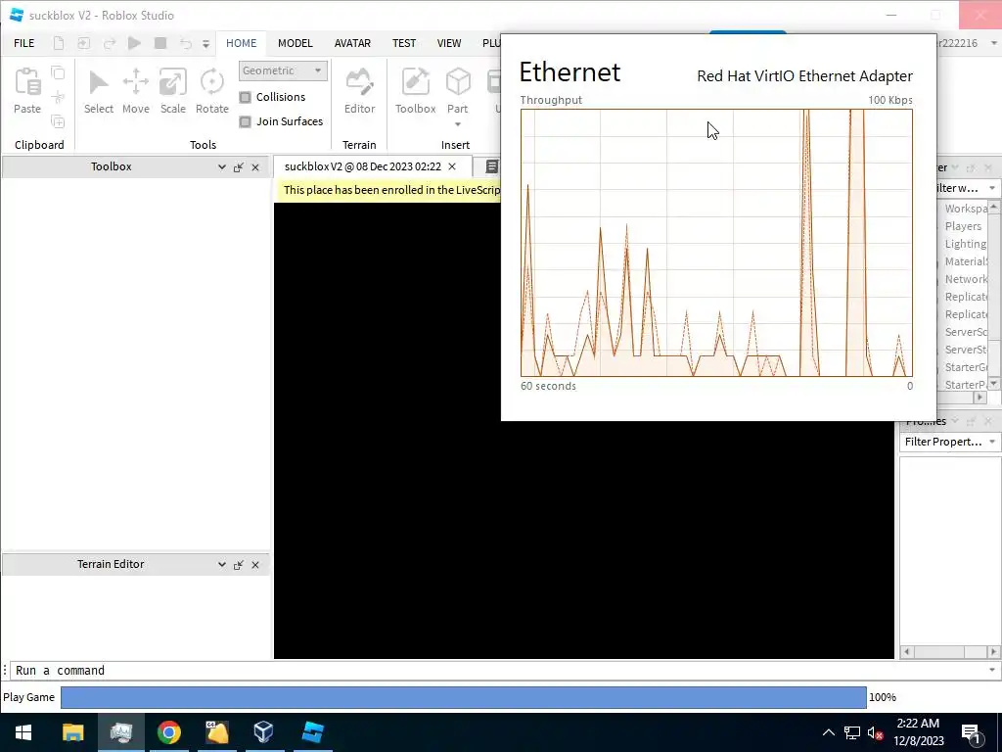The image size is (1002, 752).
Task: Open the Explorer filter dropdown arrow
Action: (x=992, y=188)
